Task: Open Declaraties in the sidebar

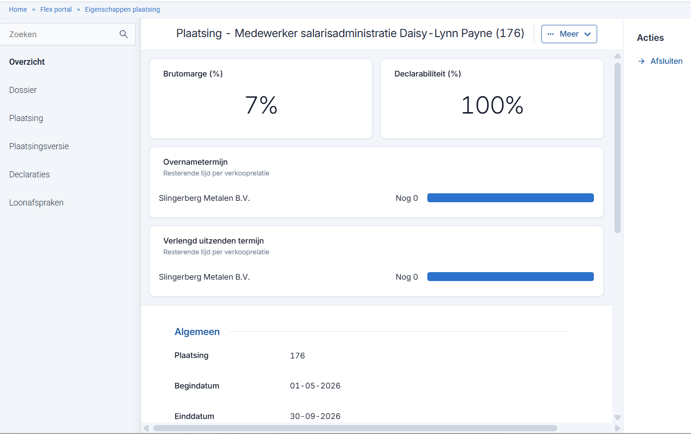Action: click(30, 175)
